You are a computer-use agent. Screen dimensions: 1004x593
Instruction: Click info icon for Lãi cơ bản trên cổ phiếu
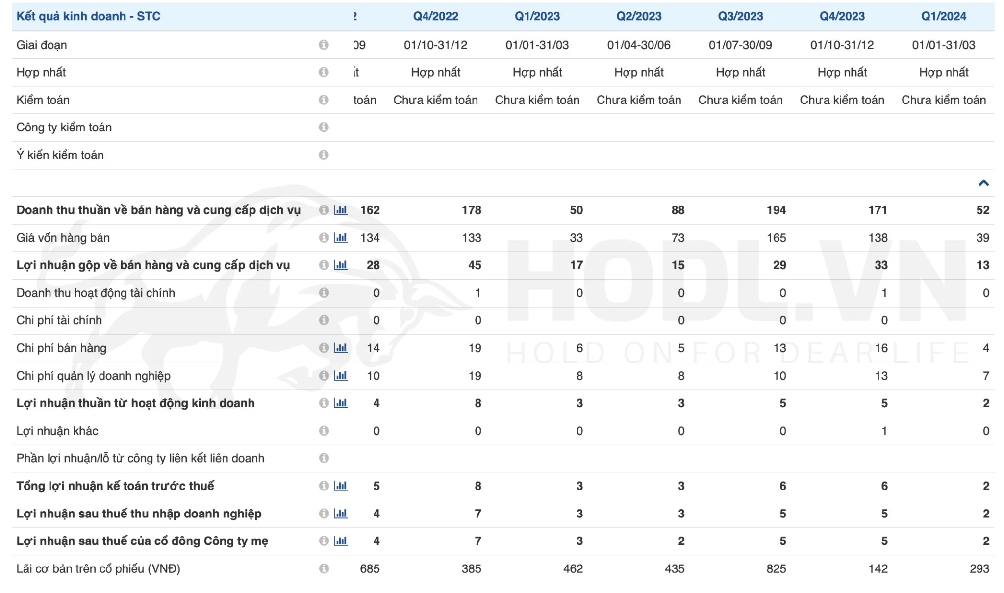pos(324,568)
